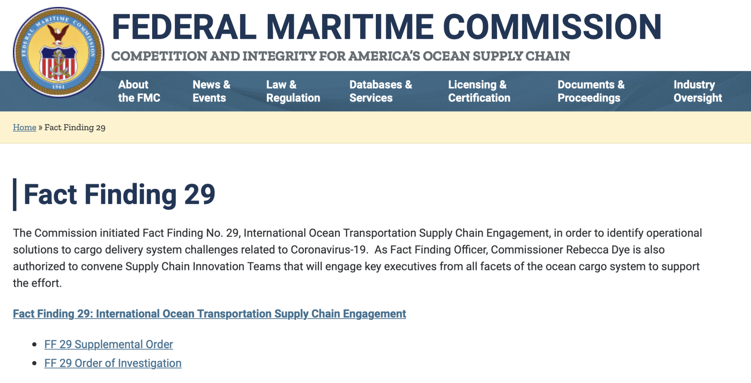Expand the Documents & Proceedings menu
Viewport: 751px width, 383px height.
click(591, 91)
